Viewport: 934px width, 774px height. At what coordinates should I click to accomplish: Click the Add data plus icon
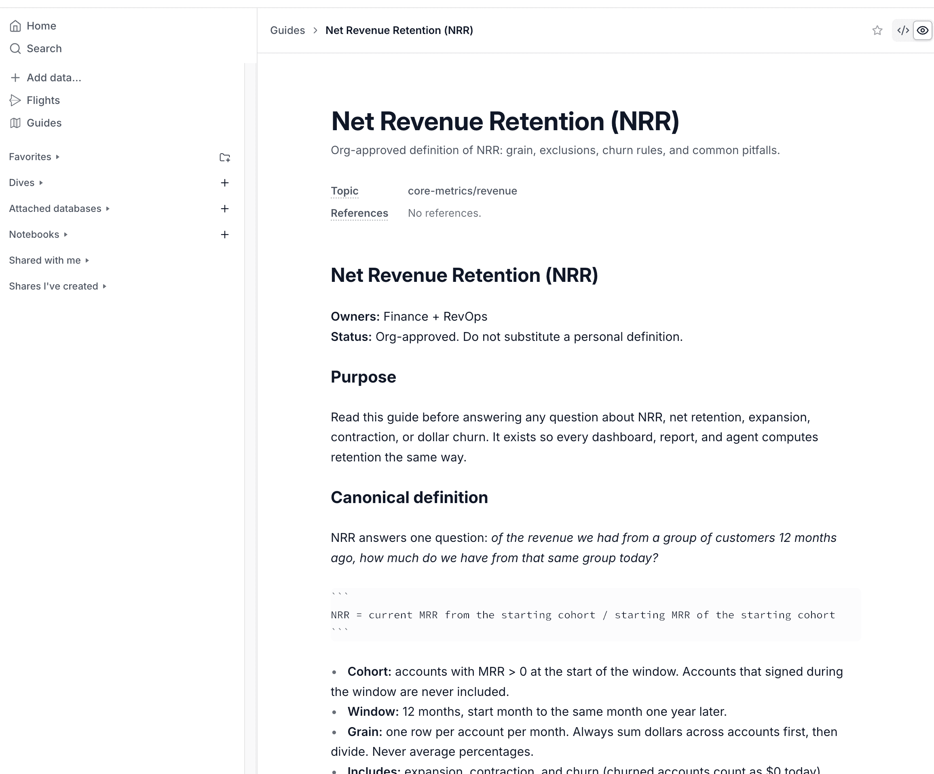[x=15, y=78]
